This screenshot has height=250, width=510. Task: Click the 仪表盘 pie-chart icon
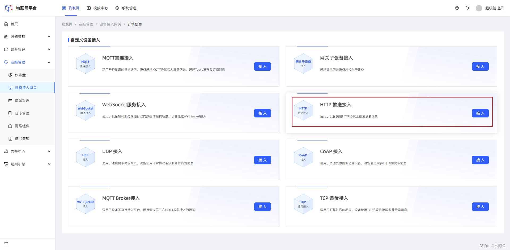pos(10,75)
